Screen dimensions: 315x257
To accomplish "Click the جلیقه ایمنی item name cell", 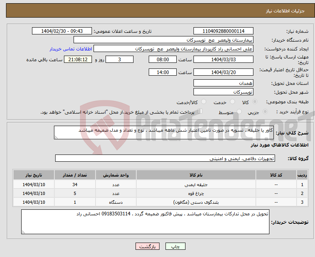I will coord(196,185).
